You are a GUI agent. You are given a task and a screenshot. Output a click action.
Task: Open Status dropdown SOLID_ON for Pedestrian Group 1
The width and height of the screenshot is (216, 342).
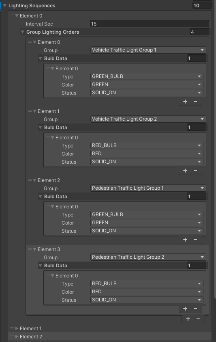pyautogui.click(x=147, y=231)
